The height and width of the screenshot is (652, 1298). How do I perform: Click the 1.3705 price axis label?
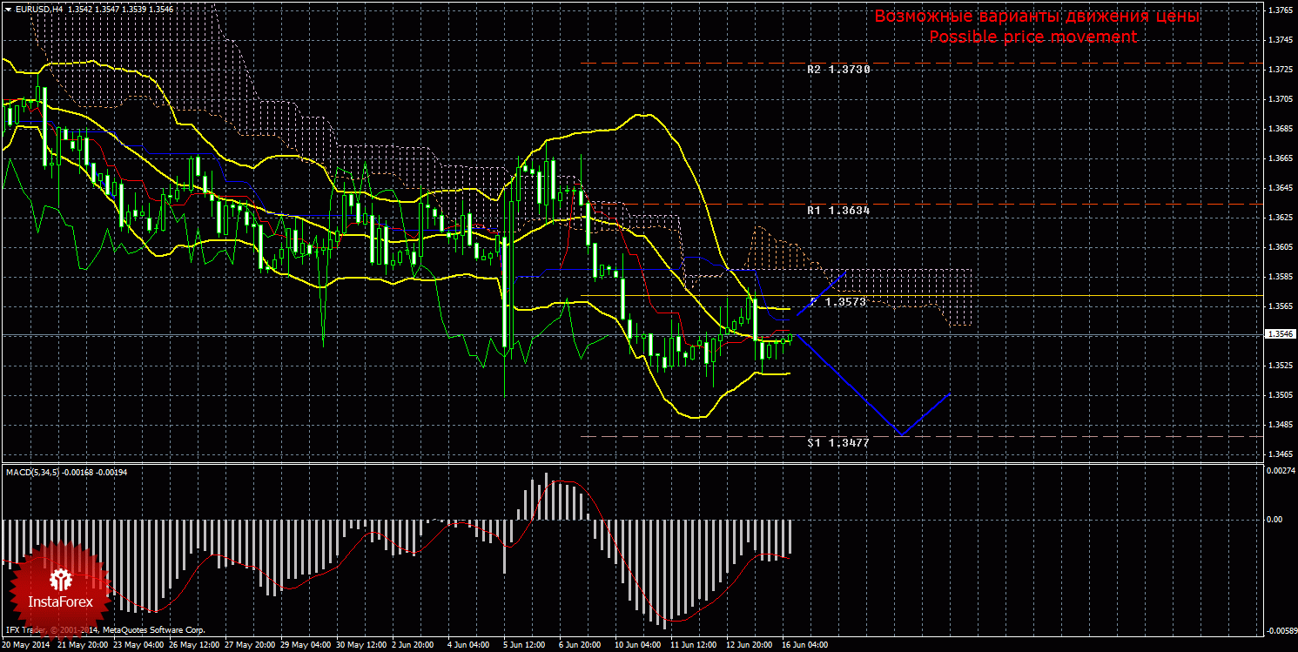(1279, 99)
